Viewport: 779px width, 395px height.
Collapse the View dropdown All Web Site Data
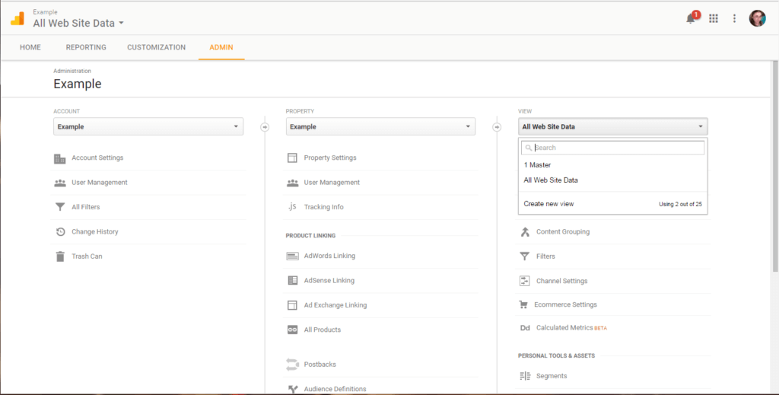(612, 126)
